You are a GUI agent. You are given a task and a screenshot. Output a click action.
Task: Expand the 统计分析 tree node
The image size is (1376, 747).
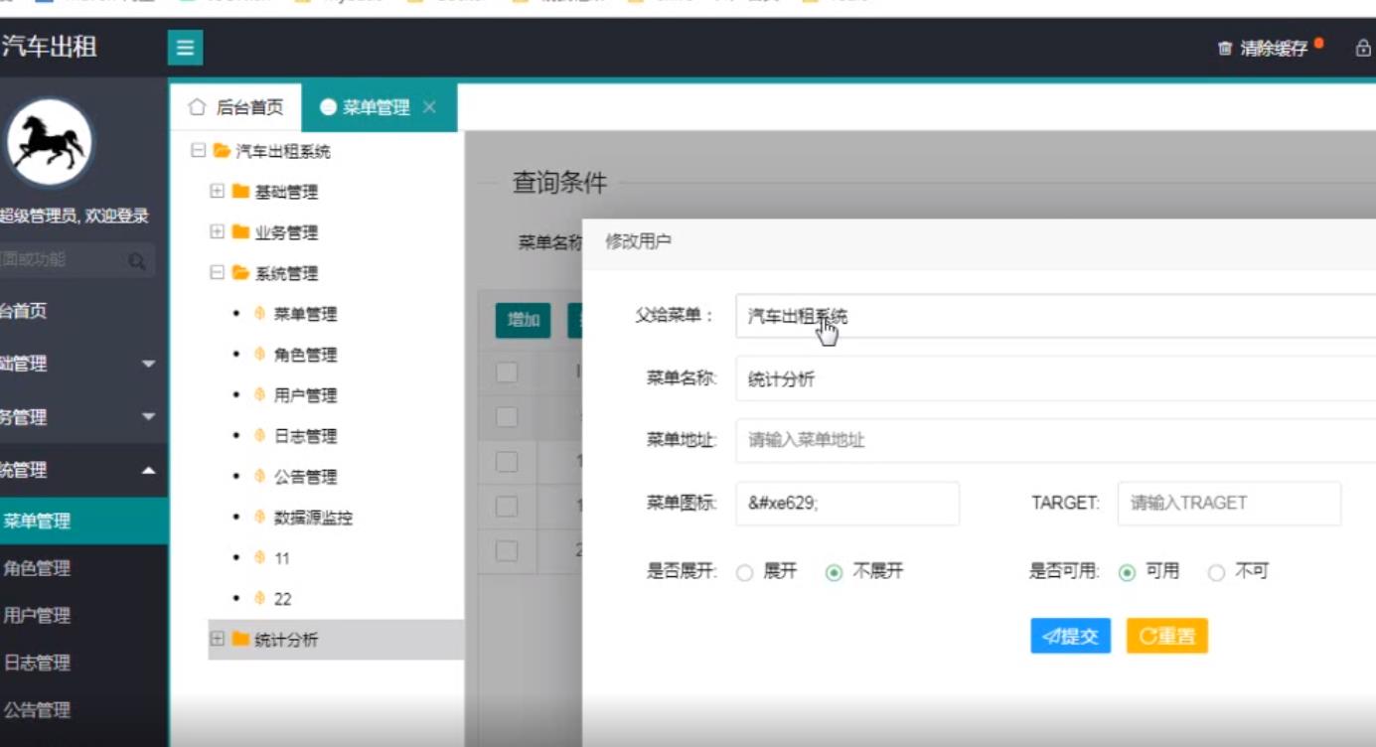click(217, 639)
